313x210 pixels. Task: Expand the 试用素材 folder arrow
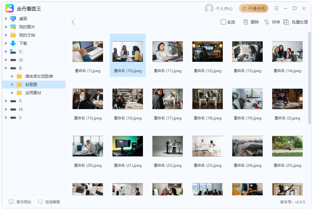(x=12, y=93)
